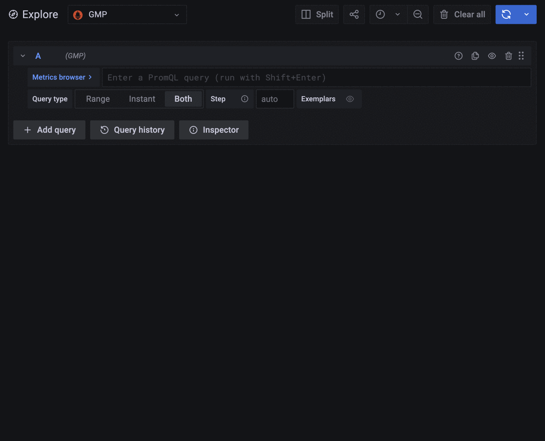Hide query A responses via eye toggle
545x441 pixels.
tap(492, 56)
